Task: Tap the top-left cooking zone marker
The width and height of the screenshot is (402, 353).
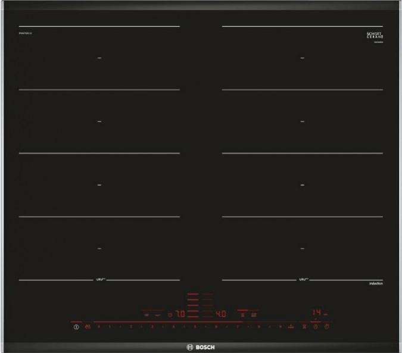Action: tap(99, 58)
